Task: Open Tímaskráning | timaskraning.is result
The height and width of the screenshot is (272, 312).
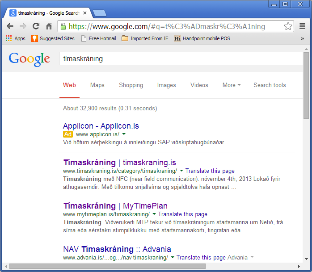Action: [x=120, y=163]
